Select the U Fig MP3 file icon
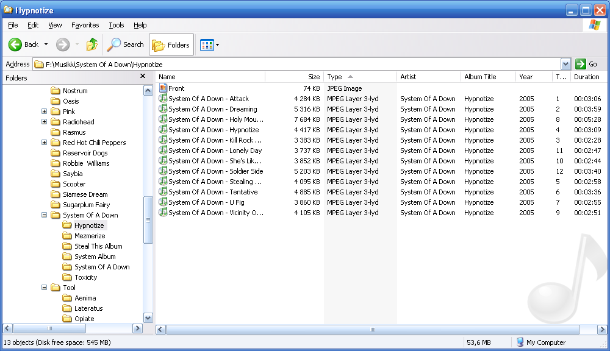This screenshot has width=610, height=351. click(x=163, y=202)
